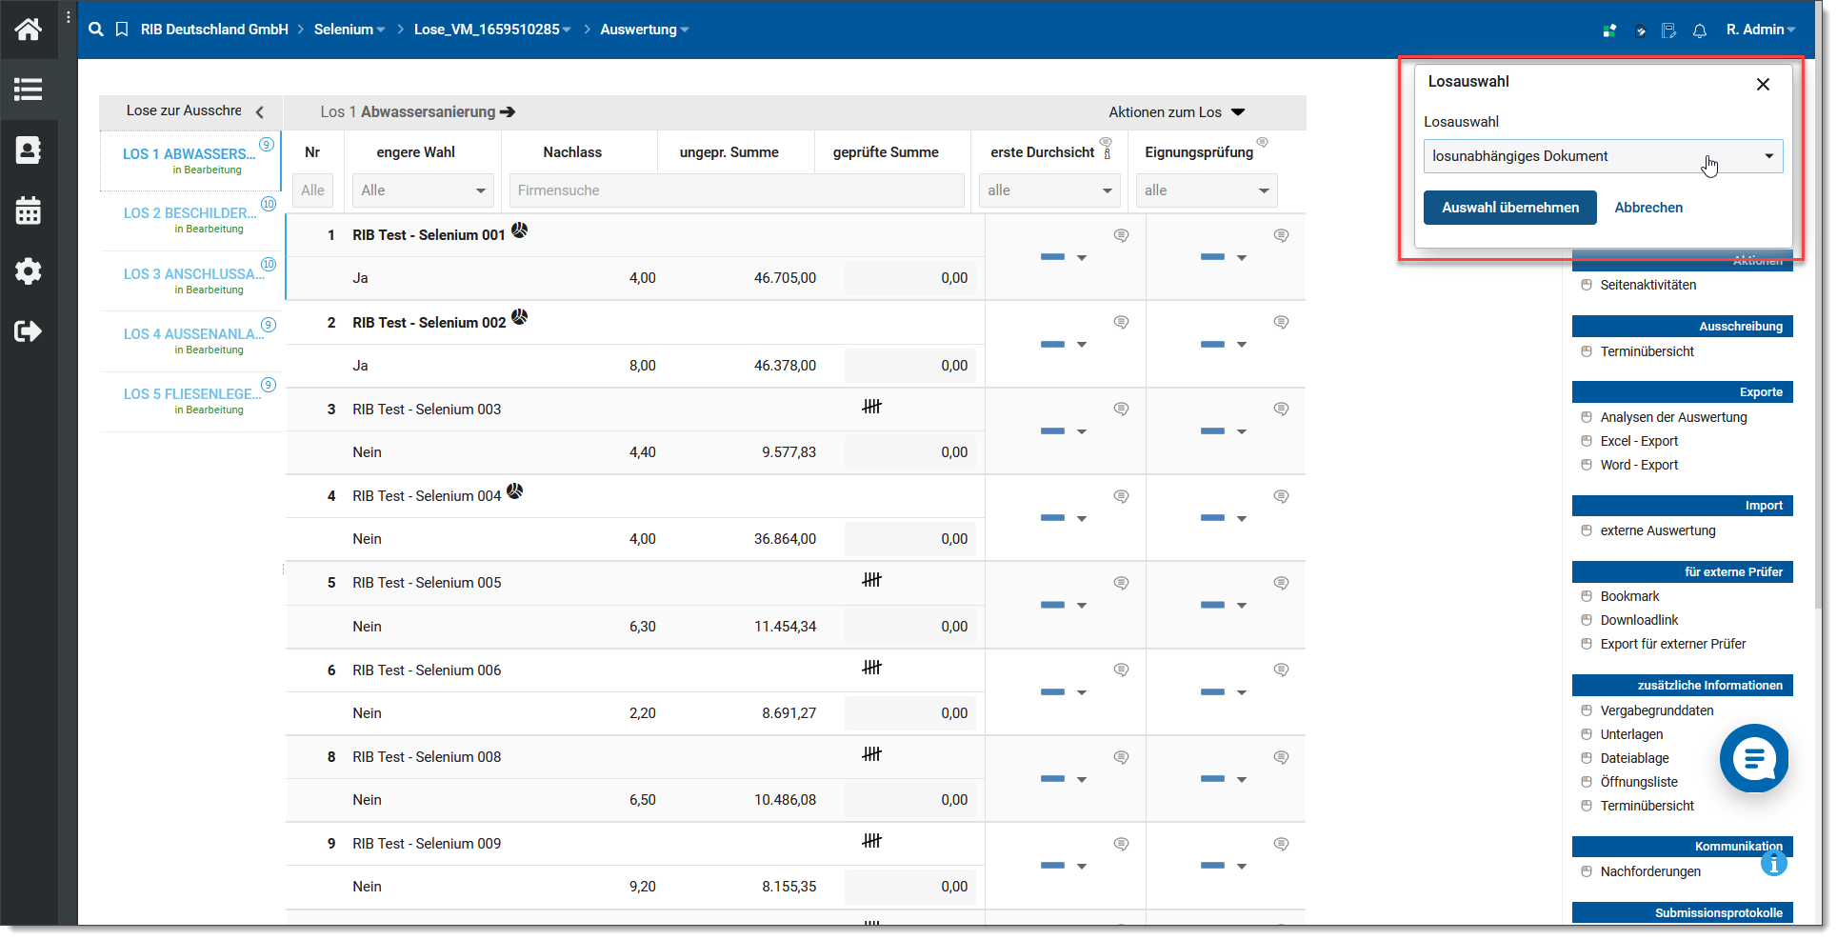Click the logout icon in the sidebar
Image resolution: width=1837 pixels, height=940 pixels.
28,331
